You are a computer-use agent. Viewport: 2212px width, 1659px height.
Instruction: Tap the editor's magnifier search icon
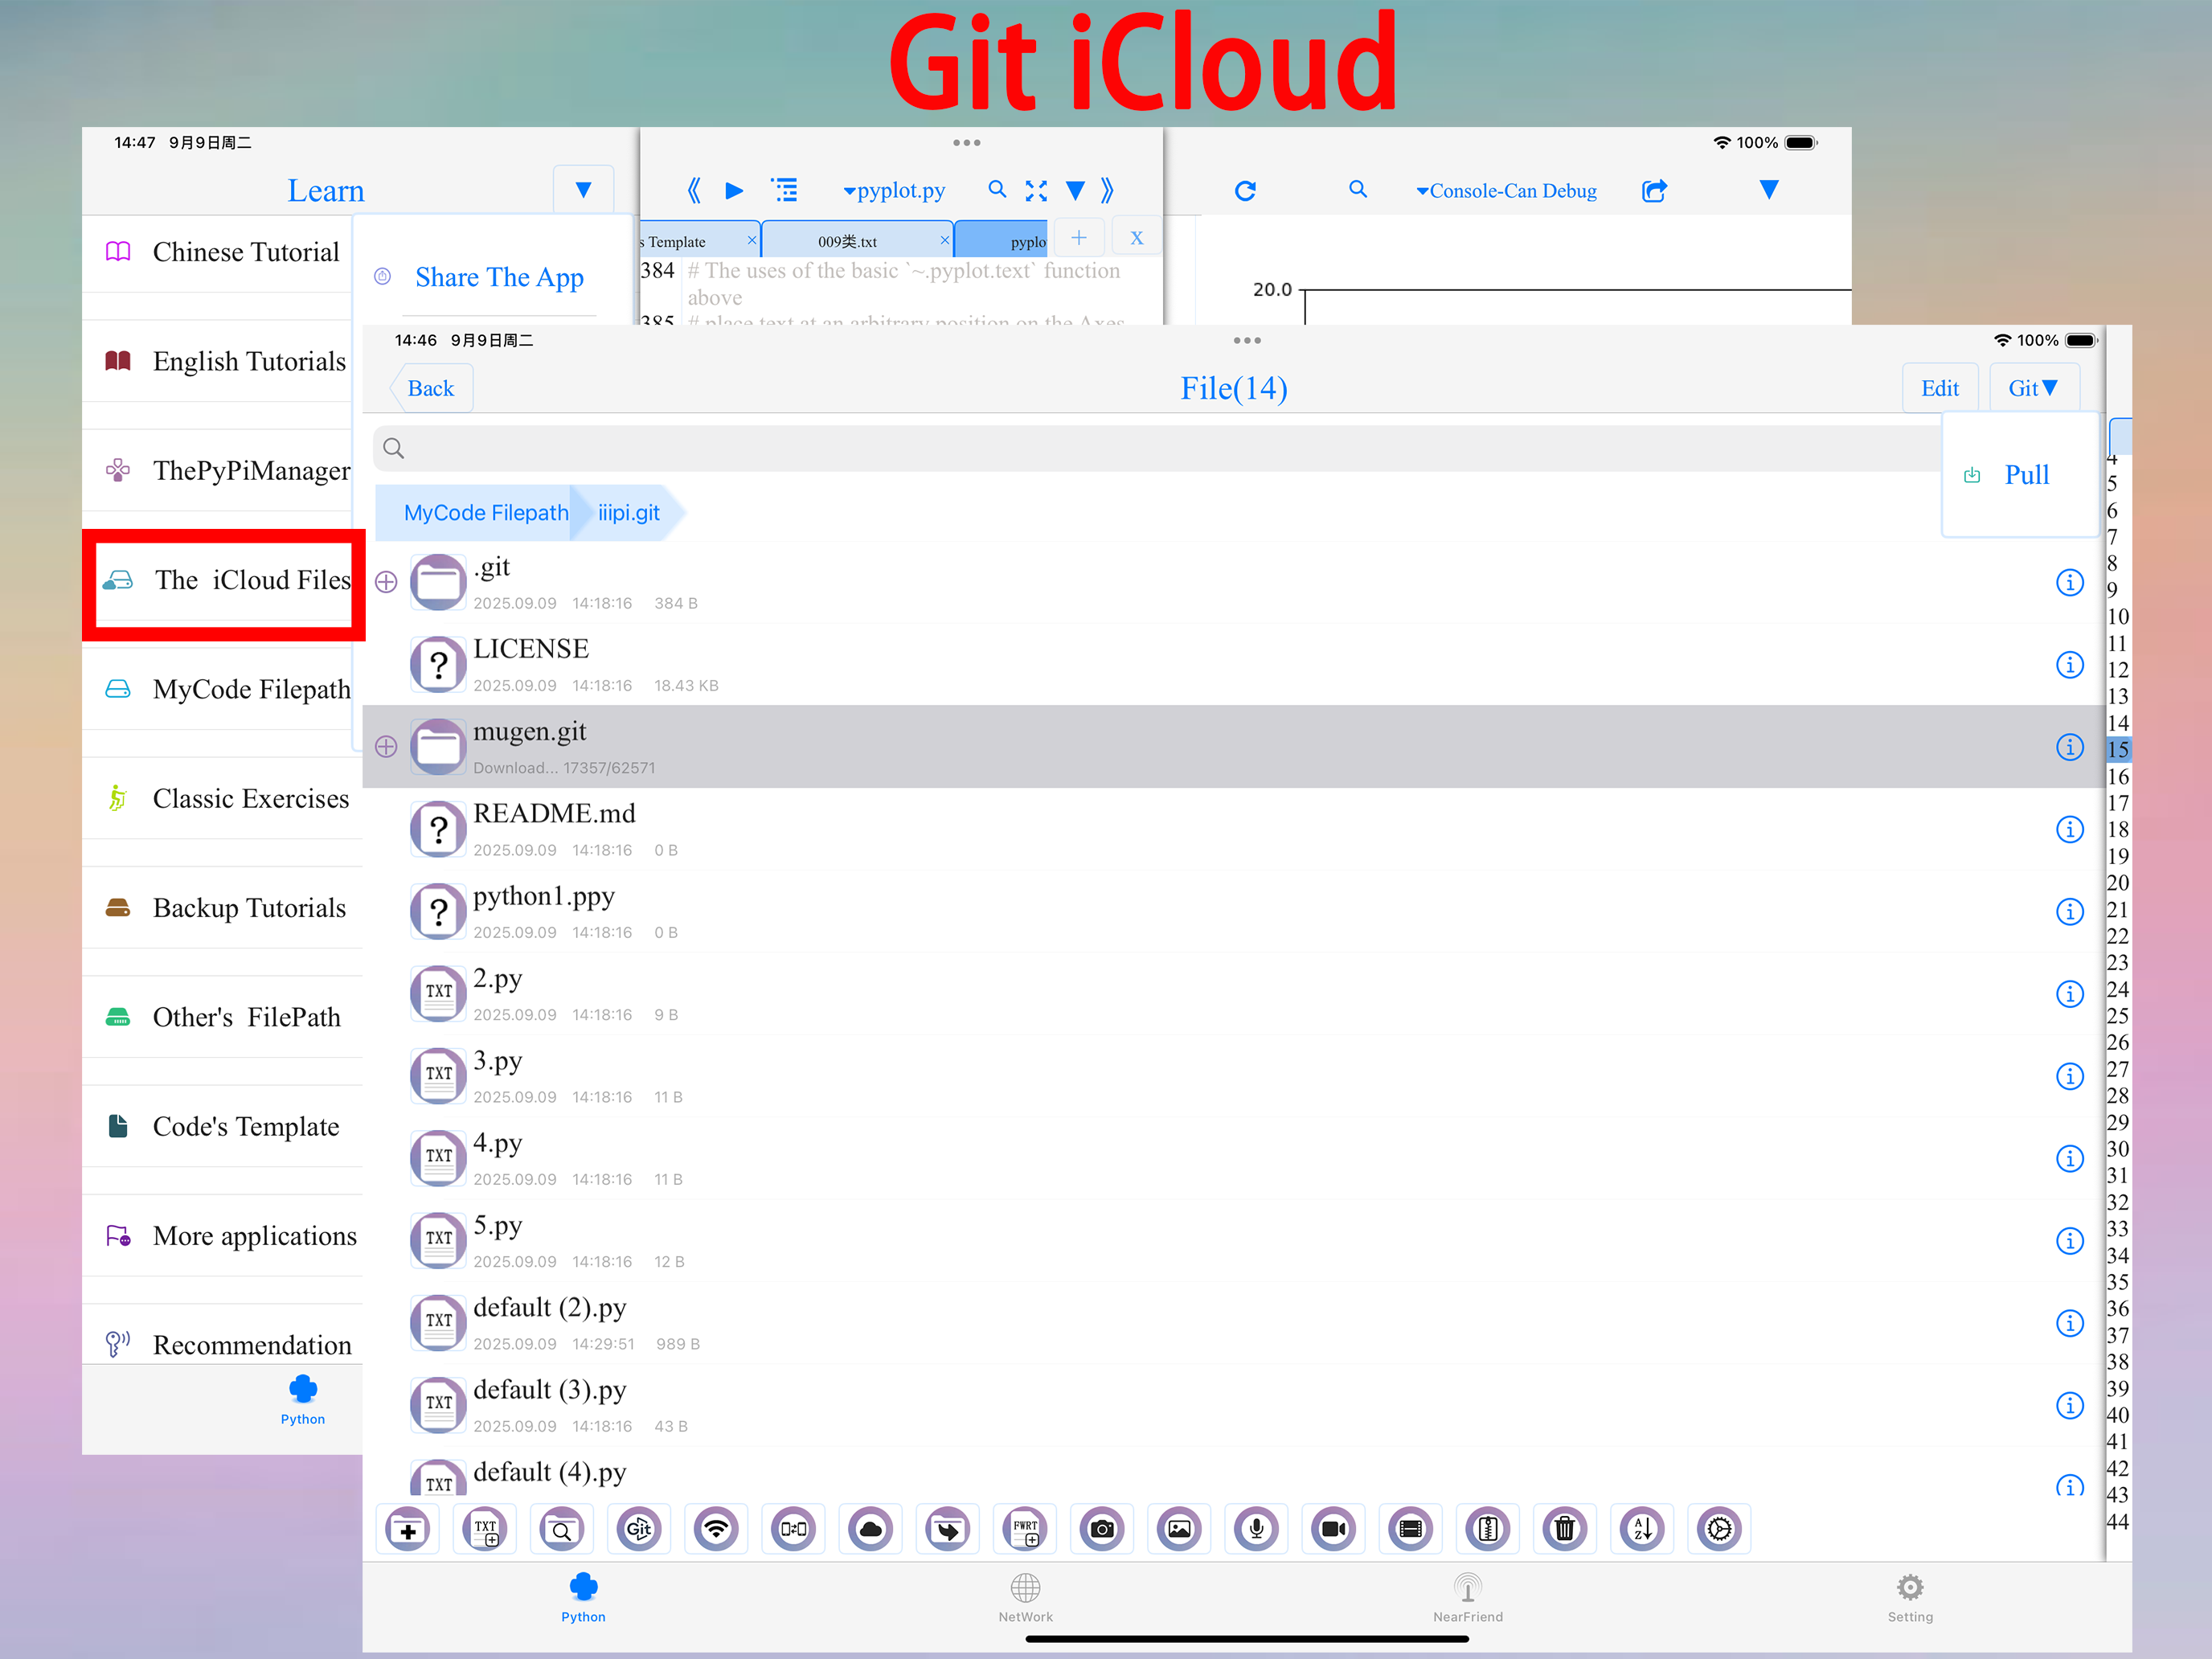point(997,189)
